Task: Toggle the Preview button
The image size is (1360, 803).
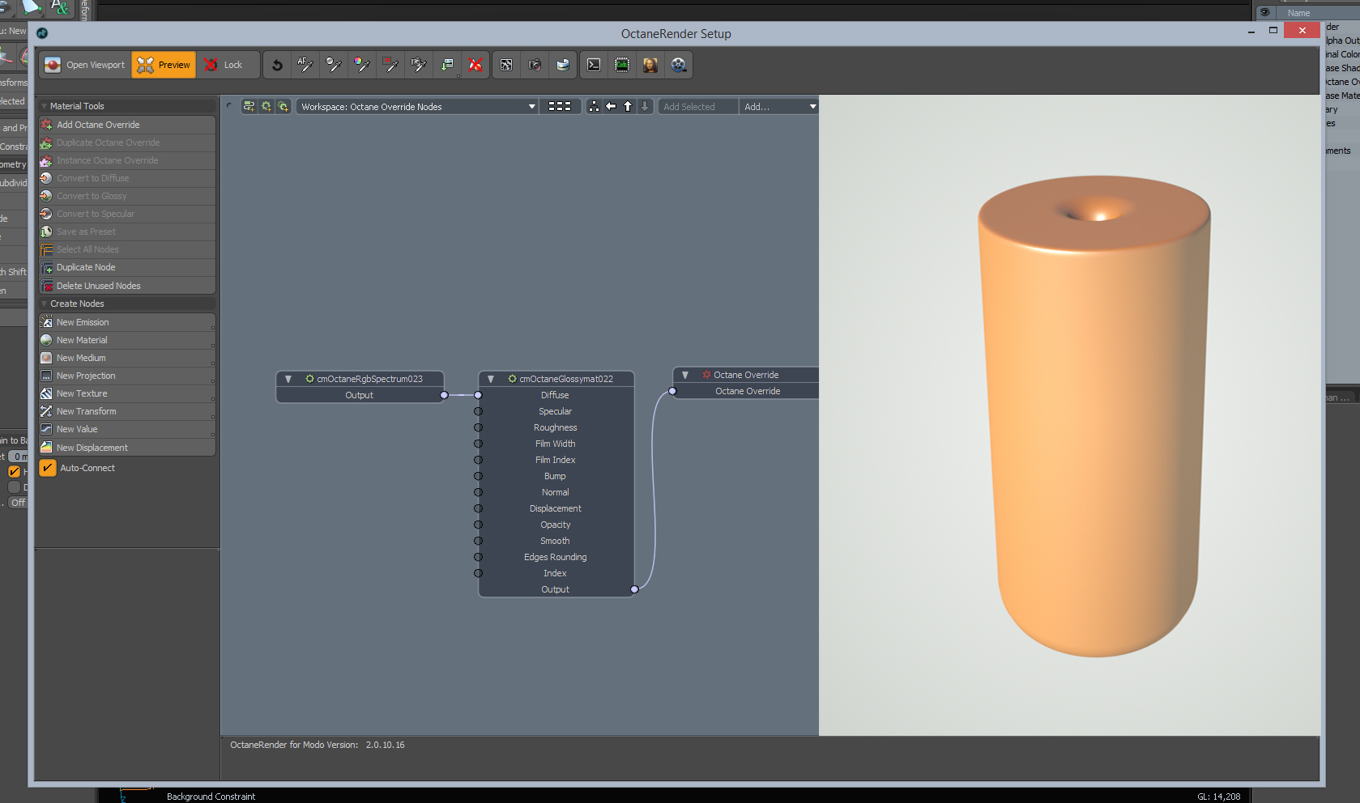Action: pos(164,65)
